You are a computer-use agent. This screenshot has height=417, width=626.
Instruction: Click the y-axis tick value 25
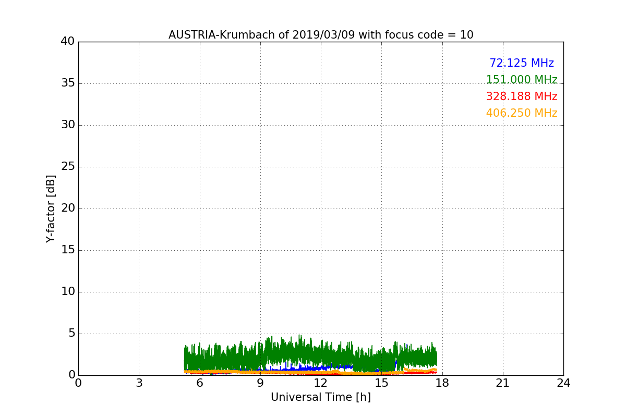[67, 167]
